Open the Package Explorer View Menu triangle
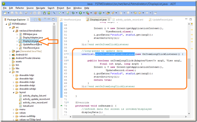Viewport: 197px width, 122px height. tap(45, 19)
